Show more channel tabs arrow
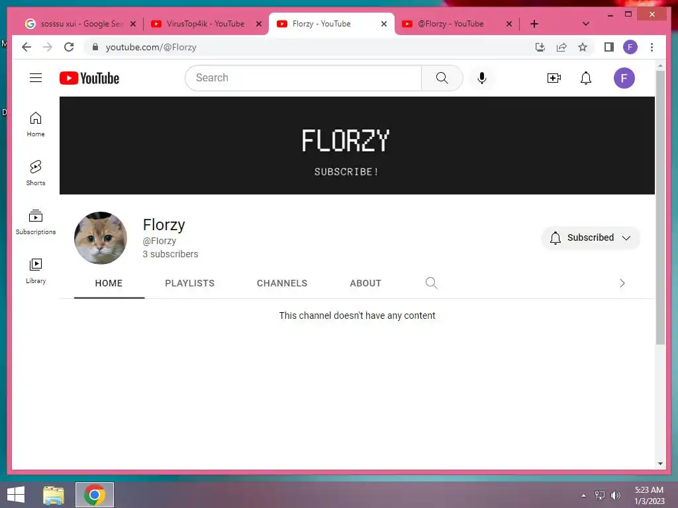 pyautogui.click(x=622, y=283)
